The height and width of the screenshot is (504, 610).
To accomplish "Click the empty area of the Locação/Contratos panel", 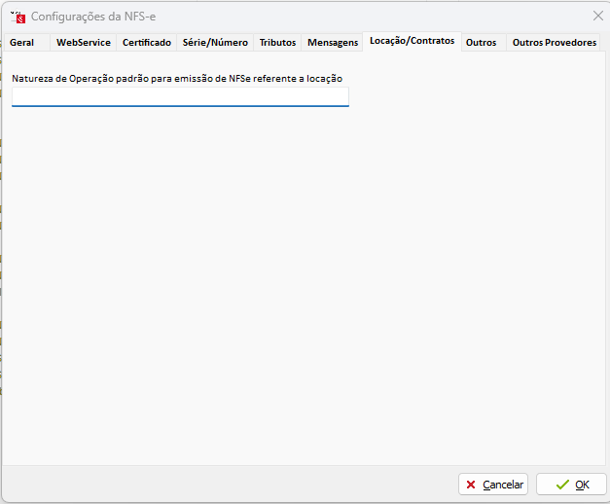I will tap(305, 282).
